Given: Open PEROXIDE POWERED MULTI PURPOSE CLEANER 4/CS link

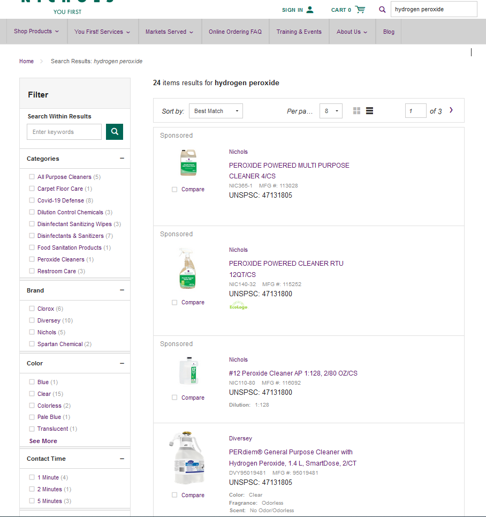Looking at the screenshot, I should coord(289,170).
